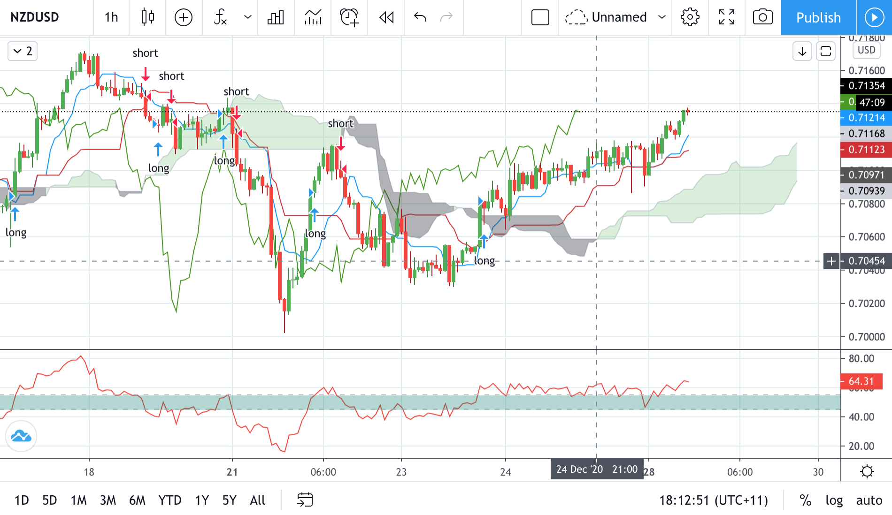The width and height of the screenshot is (892, 515).
Task: Select the 5Y date range
Action: tap(230, 500)
